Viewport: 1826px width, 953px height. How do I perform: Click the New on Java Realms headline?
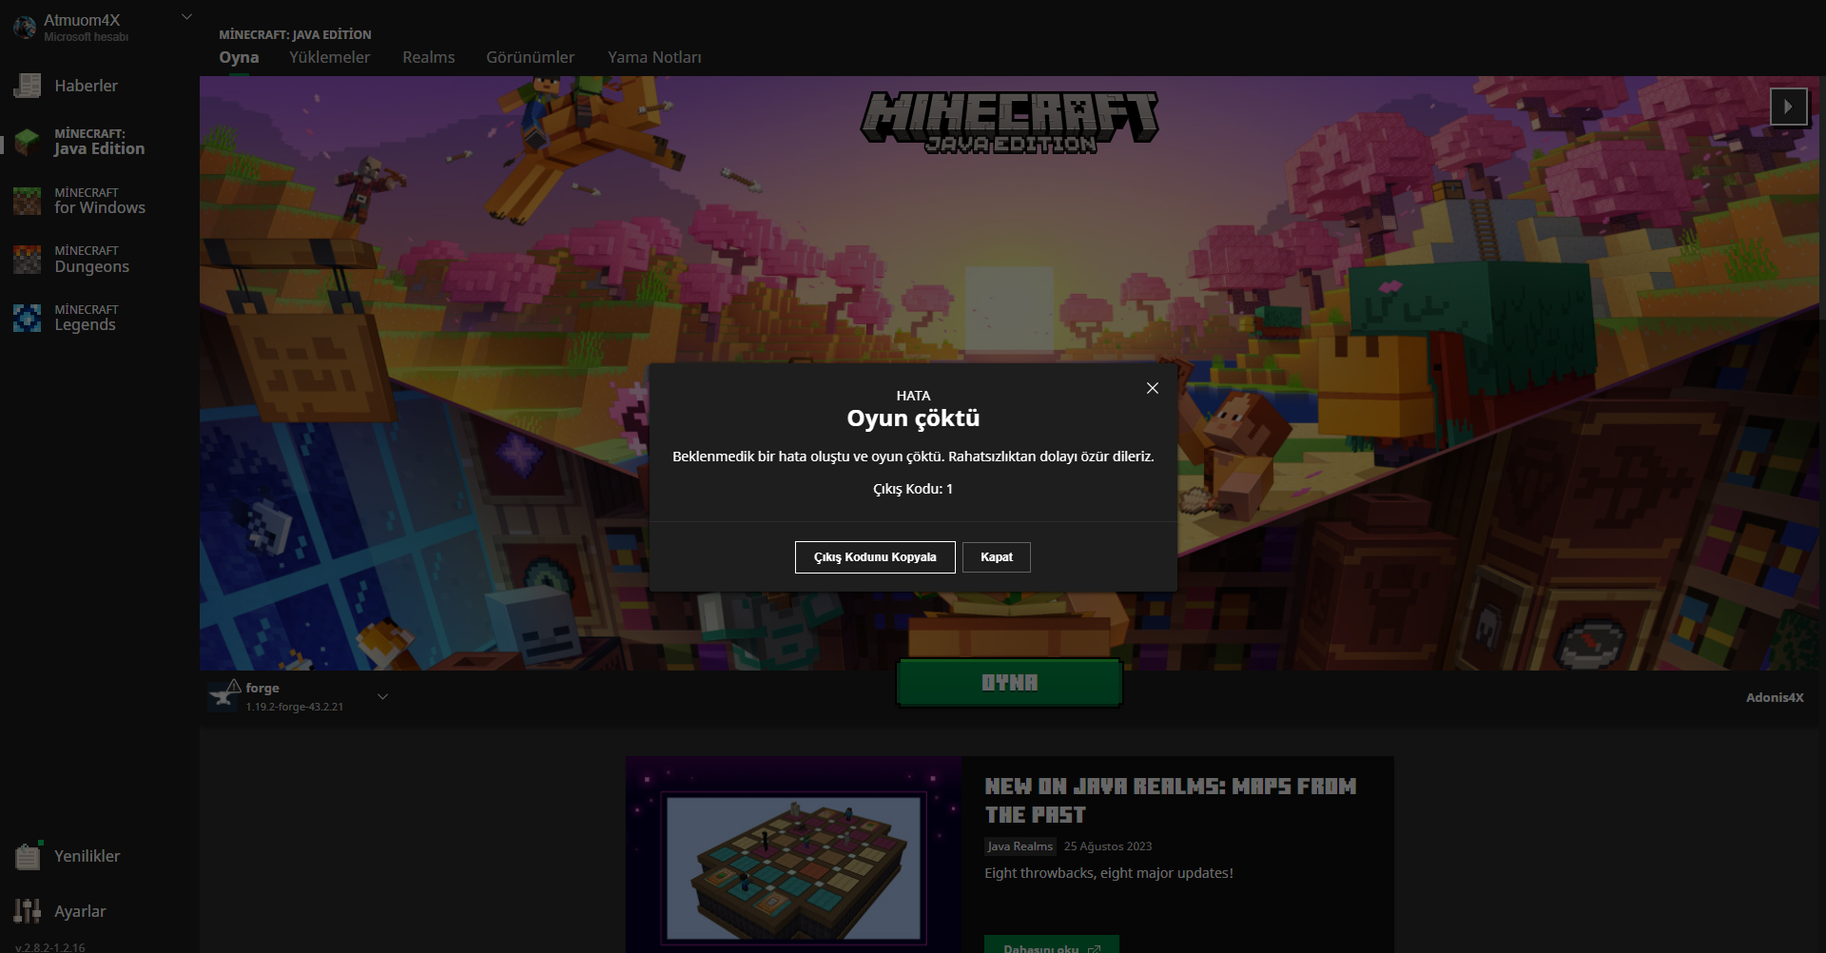click(x=1171, y=800)
